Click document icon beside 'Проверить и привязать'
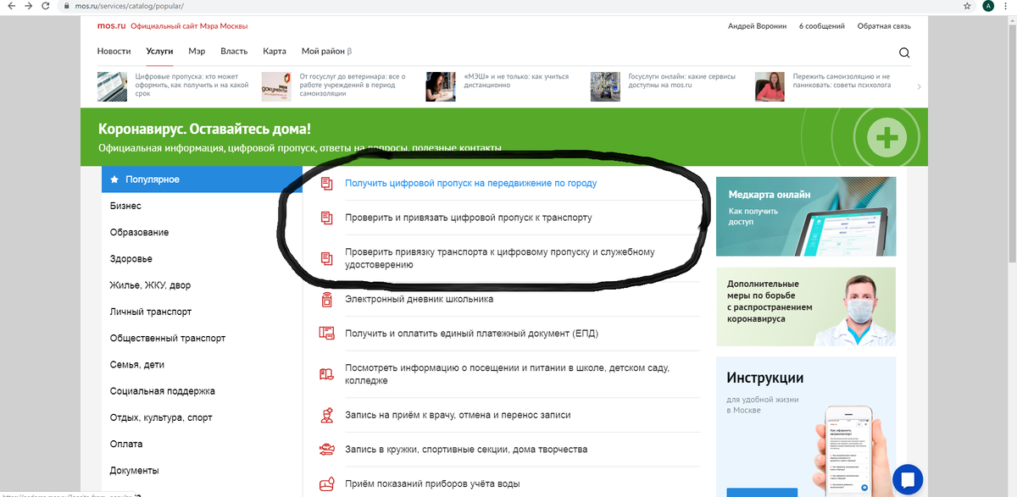Screen dimensions: 1017x497 326,218
